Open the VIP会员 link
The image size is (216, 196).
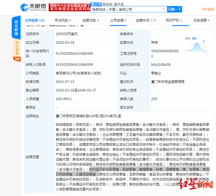208,9
